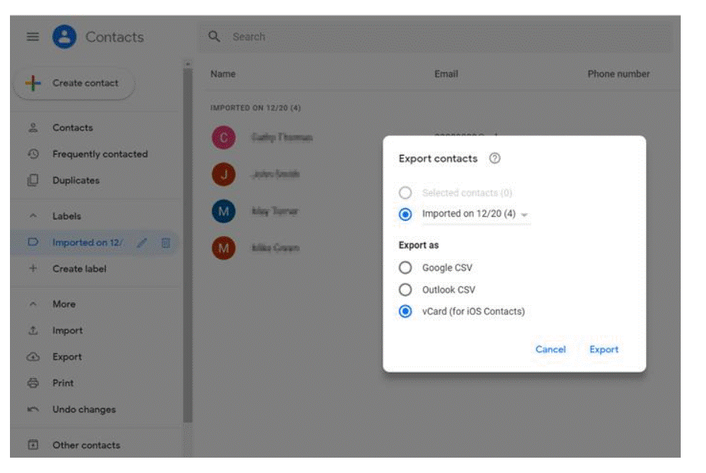The width and height of the screenshot is (706, 473).
Task: Open Frequently contacted in the sidebar
Action: pyautogui.click(x=100, y=154)
